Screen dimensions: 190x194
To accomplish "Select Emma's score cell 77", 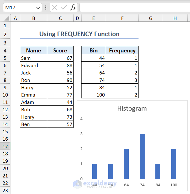I will coord(60,95).
